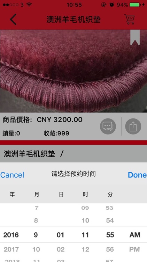The width and height of the screenshot is (147, 262).
Task: Cancel the appointment time picker
Action: tap(12, 175)
